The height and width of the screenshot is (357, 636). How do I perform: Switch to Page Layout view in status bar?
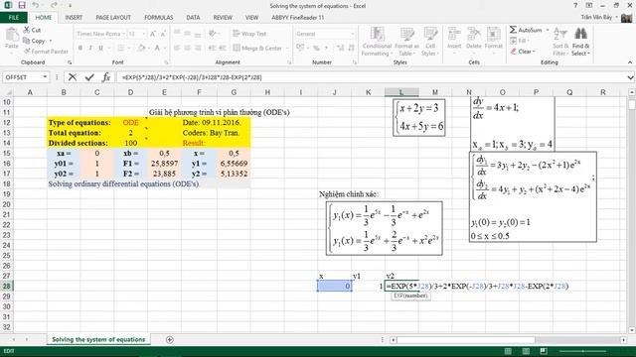pos(526,351)
